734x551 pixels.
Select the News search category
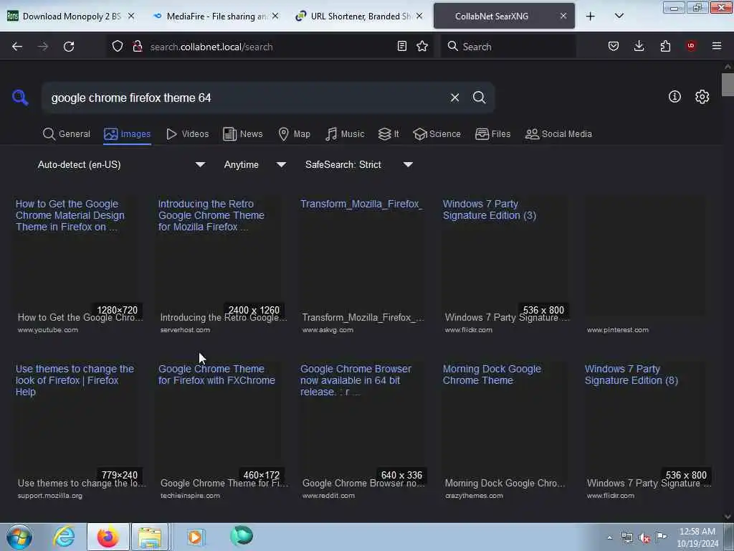pos(243,134)
